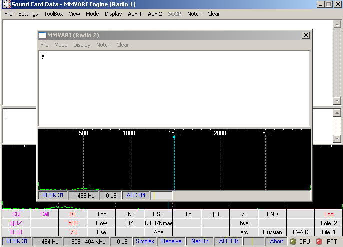
Task: Click Clear in the main menu bar
Action: click(x=213, y=14)
